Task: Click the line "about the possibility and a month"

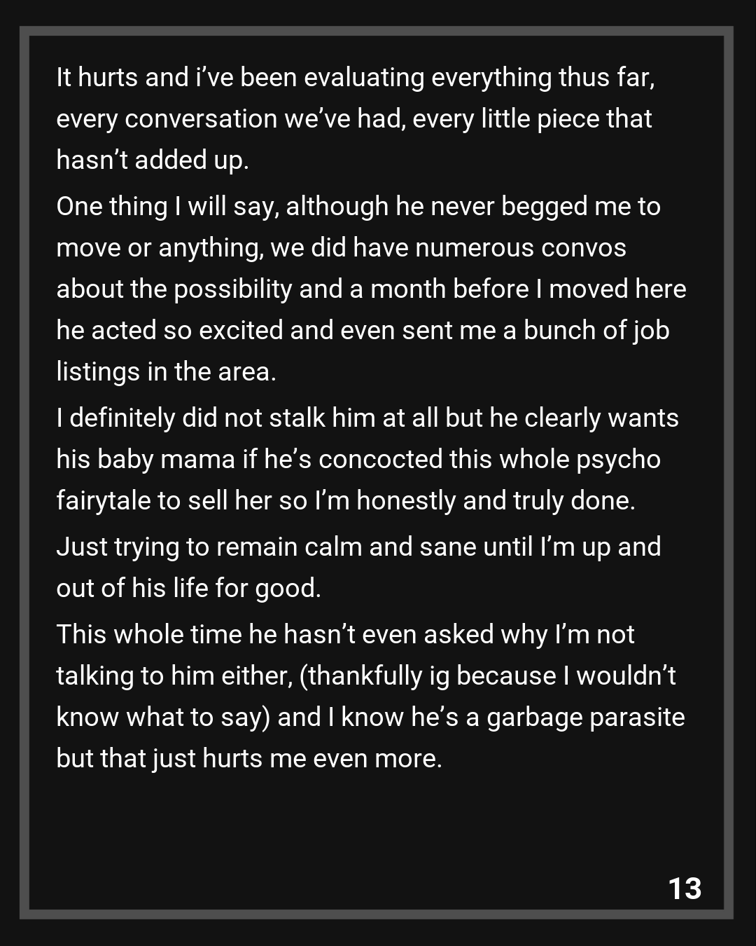Action: point(371,289)
